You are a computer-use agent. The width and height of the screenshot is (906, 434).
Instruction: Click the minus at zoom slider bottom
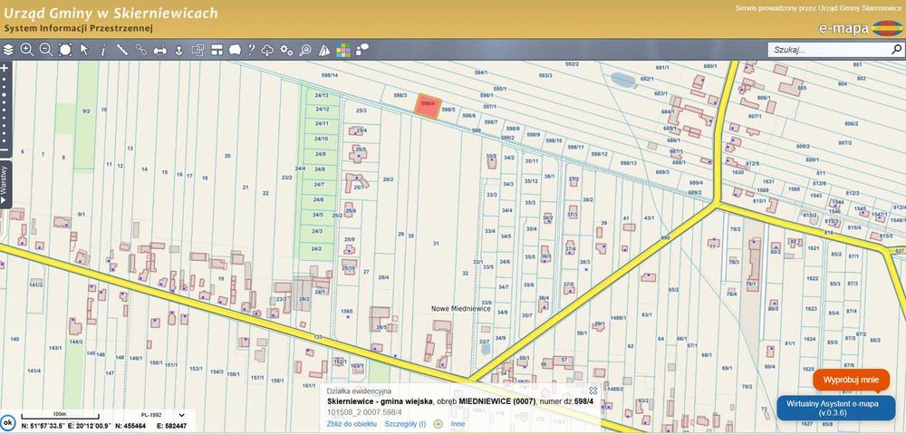[4, 149]
